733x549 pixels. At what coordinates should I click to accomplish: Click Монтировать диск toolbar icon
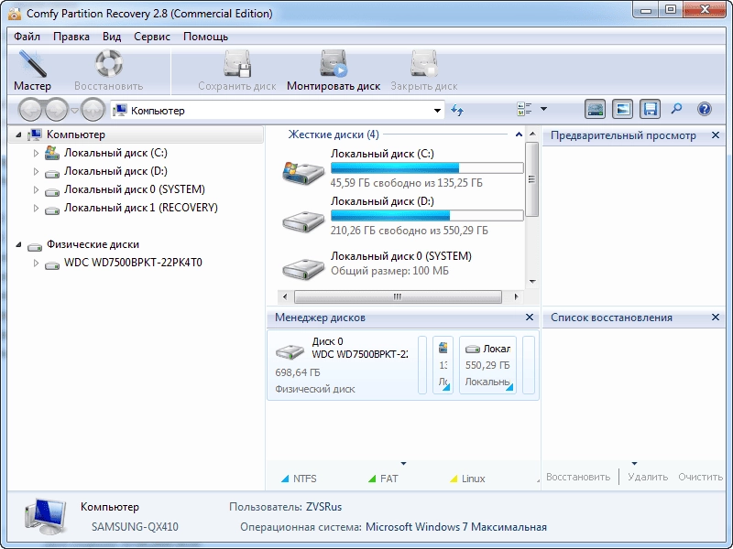[334, 64]
